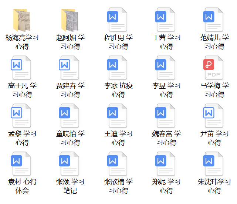
Task: Select the 李冰 抗疫心得 document icon
Action: 117,68
